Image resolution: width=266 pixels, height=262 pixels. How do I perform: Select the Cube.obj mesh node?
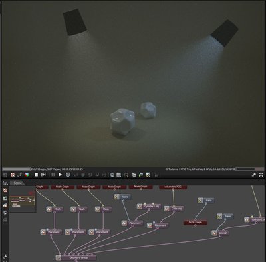pos(174,209)
